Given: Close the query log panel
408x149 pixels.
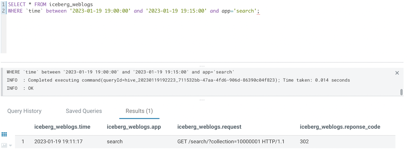Looking at the screenshot, I should point(397,73).
